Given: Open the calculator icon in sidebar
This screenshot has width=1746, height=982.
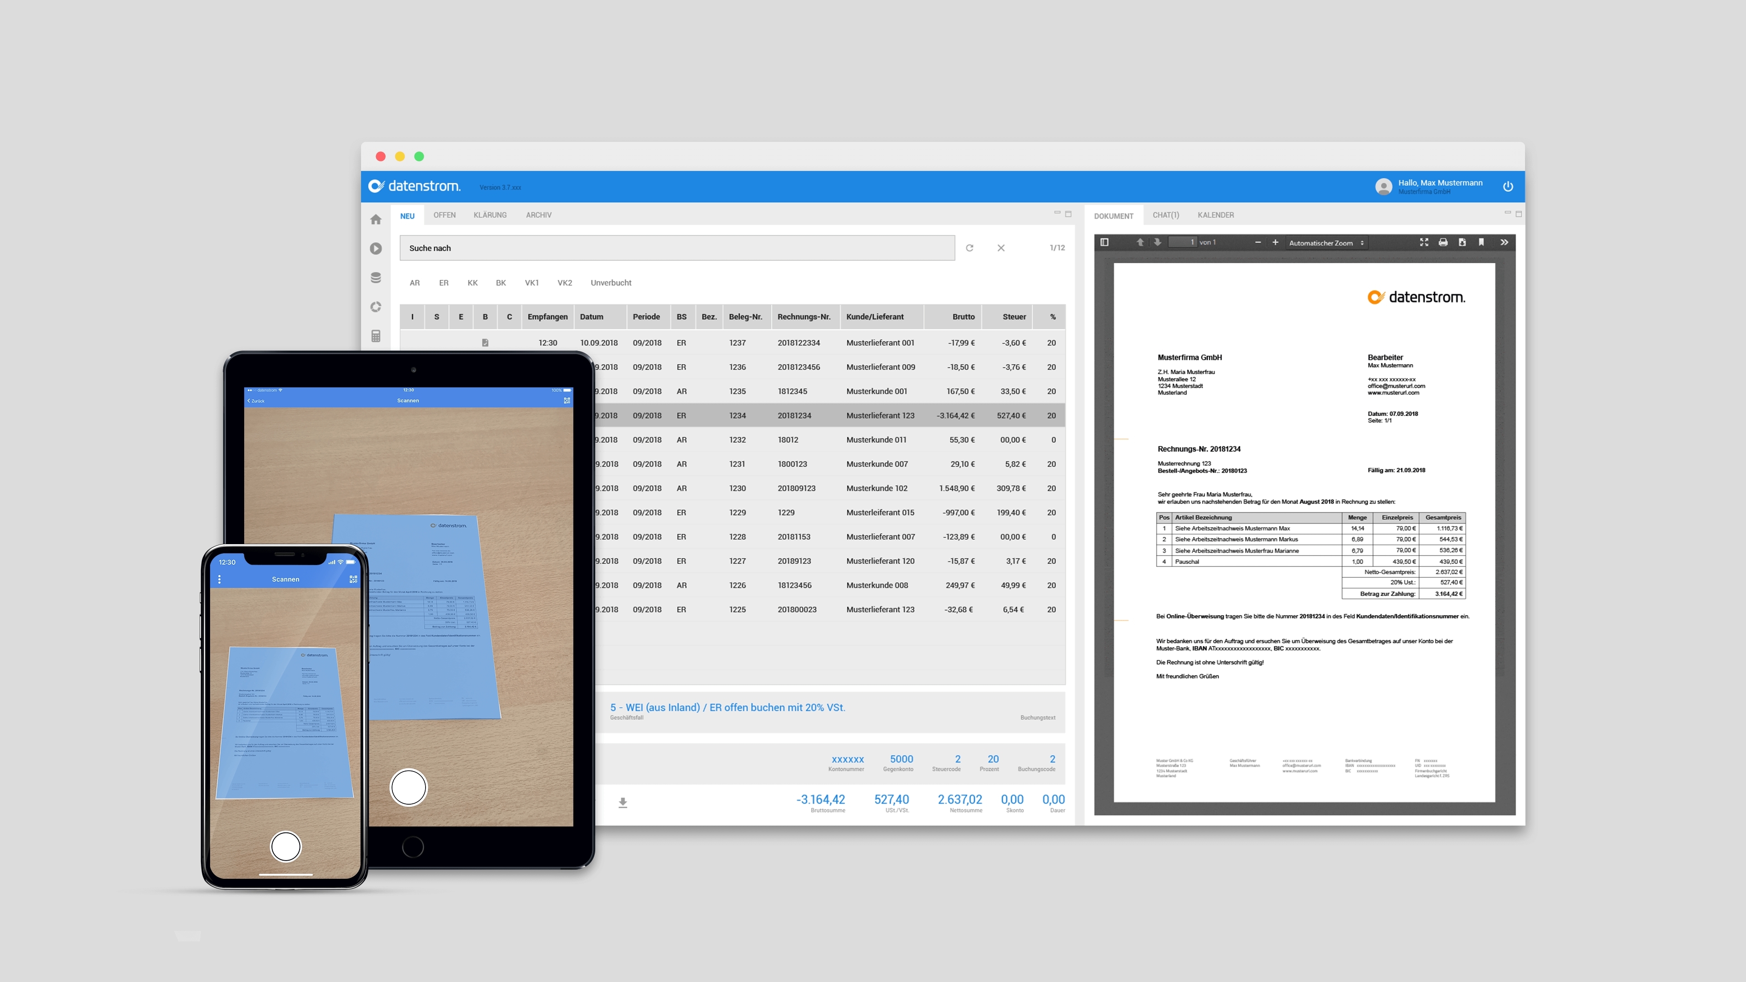Looking at the screenshot, I should pyautogui.click(x=376, y=336).
